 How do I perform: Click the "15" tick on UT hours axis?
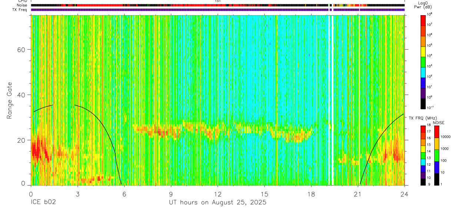click(265, 194)
